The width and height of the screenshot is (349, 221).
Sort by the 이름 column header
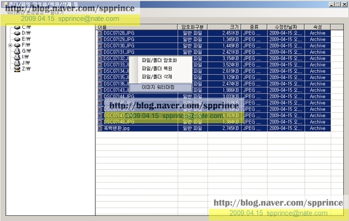point(136,27)
